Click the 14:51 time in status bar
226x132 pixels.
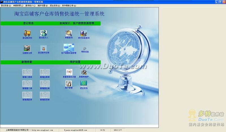pos(103,130)
